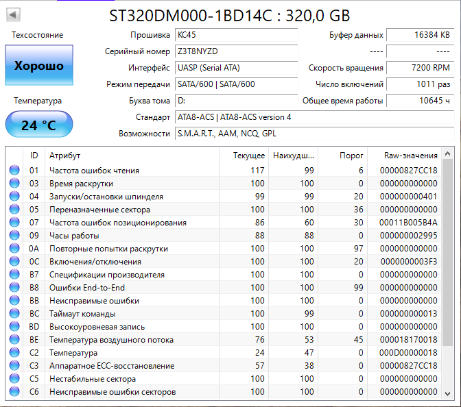Click status orb for Переназначенные сектора
Viewport: 461px width, 407px height.
click(14, 210)
